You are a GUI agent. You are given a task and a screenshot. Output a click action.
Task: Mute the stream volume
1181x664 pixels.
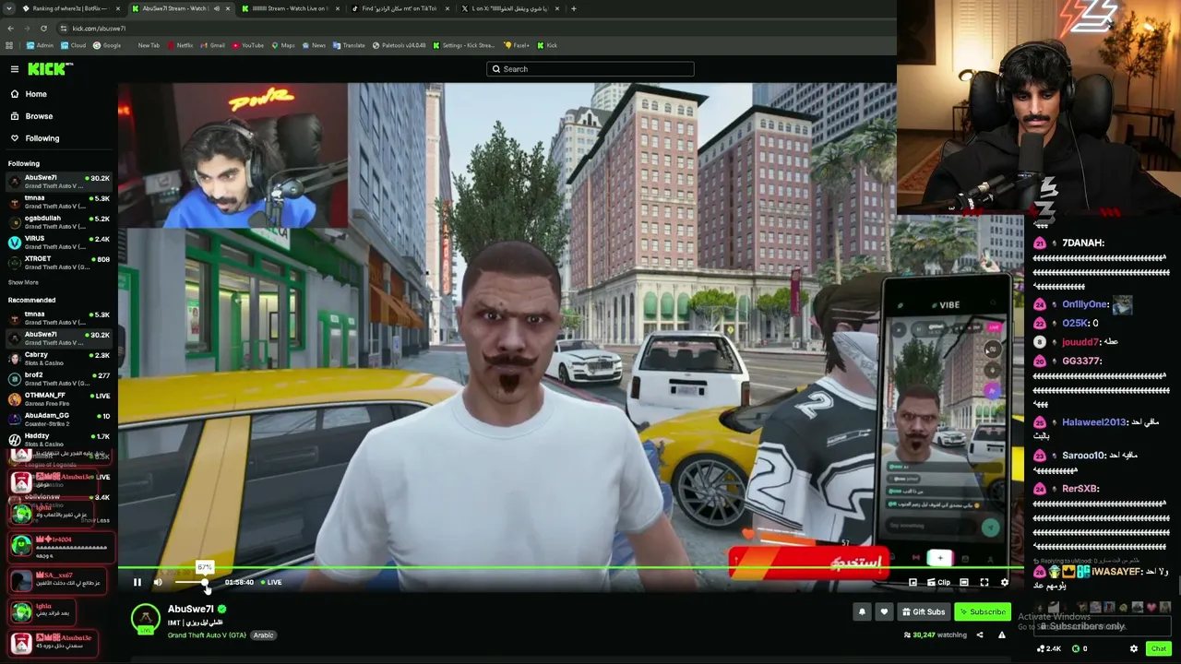[158, 582]
